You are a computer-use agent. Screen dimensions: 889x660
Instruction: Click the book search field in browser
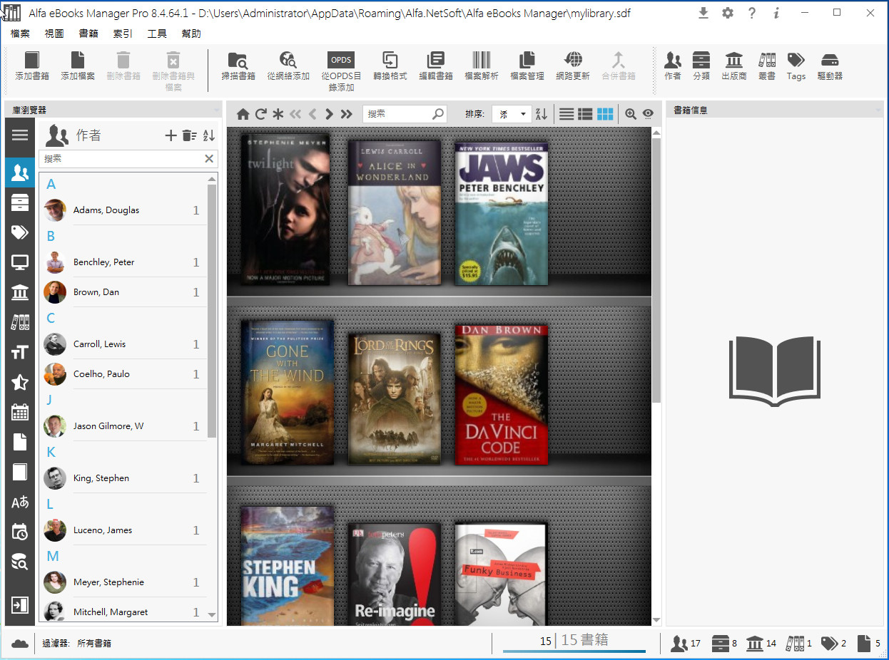(405, 114)
